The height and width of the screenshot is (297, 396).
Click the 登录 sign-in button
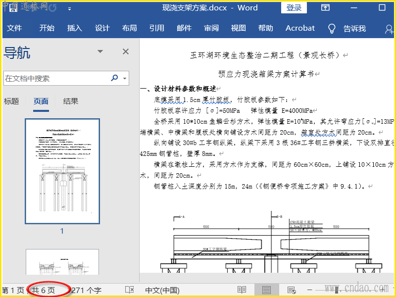(x=294, y=7)
